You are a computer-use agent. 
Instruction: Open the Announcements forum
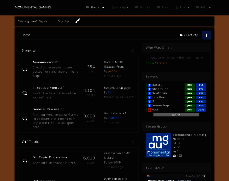tap(46, 62)
